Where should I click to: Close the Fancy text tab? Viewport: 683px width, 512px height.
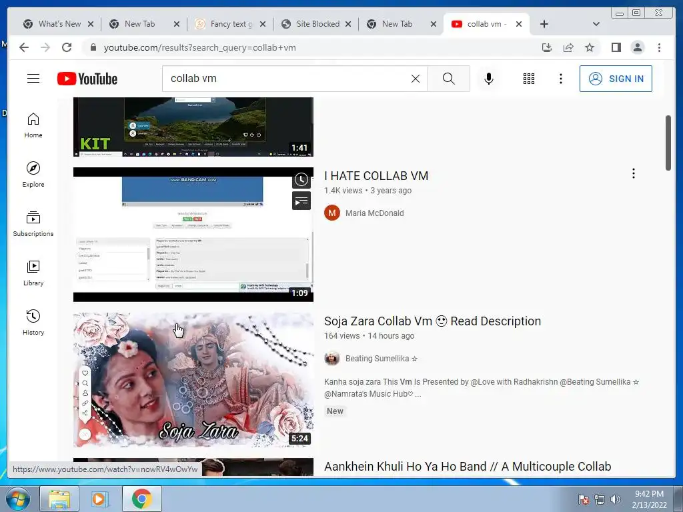pyautogui.click(x=263, y=24)
